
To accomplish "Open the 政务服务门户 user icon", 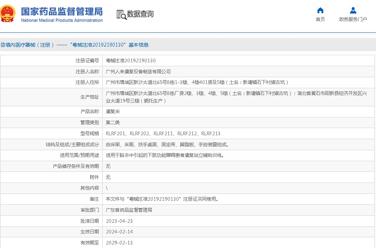I will [x=353, y=10].
